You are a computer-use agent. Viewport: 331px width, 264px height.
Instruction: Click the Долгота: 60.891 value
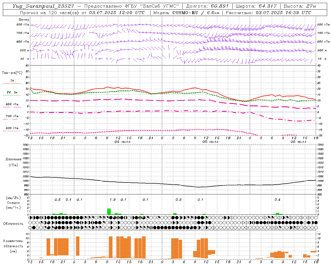207,6
